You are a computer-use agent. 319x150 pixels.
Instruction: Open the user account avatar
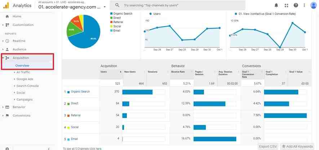point(314,5)
